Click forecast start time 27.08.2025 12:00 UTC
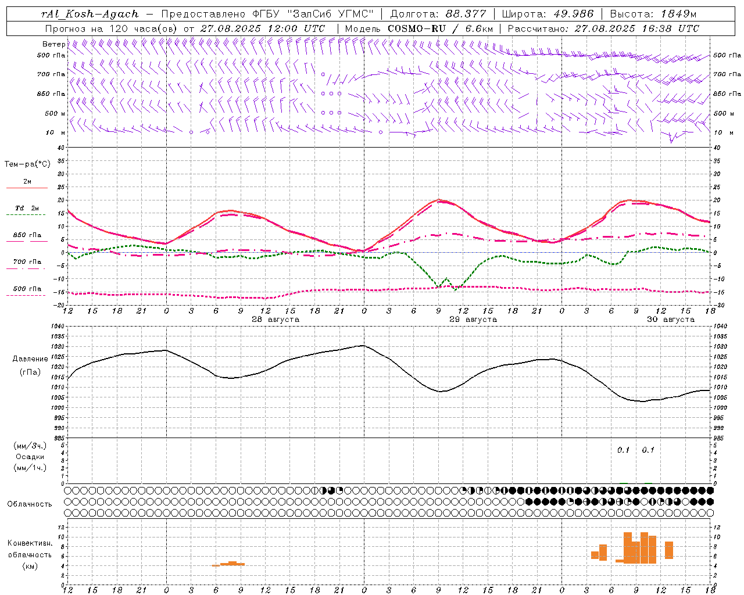 [263, 28]
